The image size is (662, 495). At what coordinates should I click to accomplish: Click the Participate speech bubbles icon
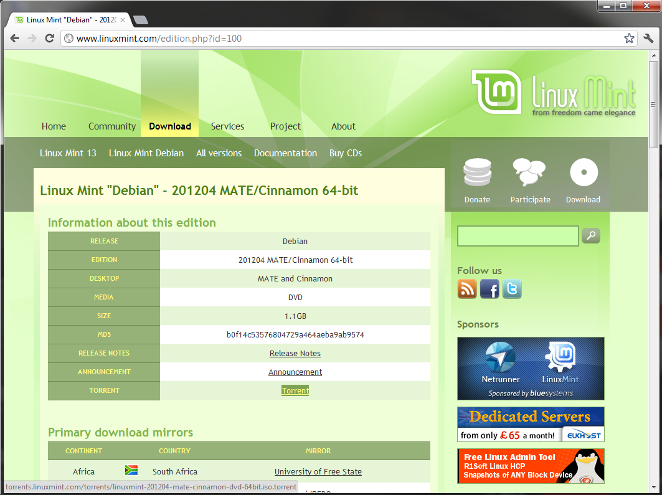pos(529,172)
